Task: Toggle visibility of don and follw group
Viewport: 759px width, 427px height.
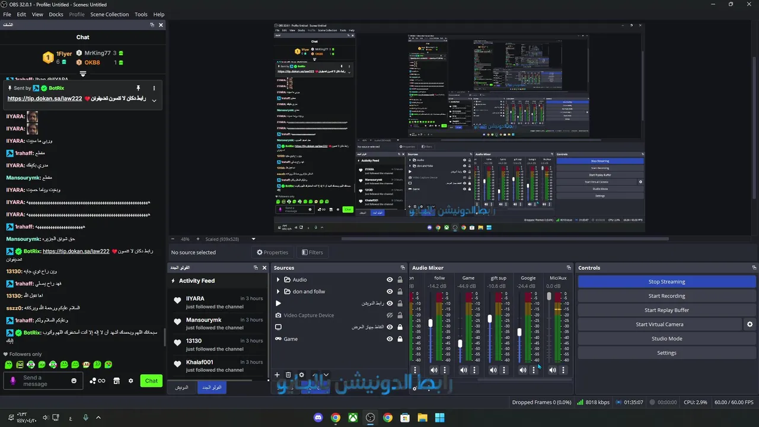Action: click(390, 292)
